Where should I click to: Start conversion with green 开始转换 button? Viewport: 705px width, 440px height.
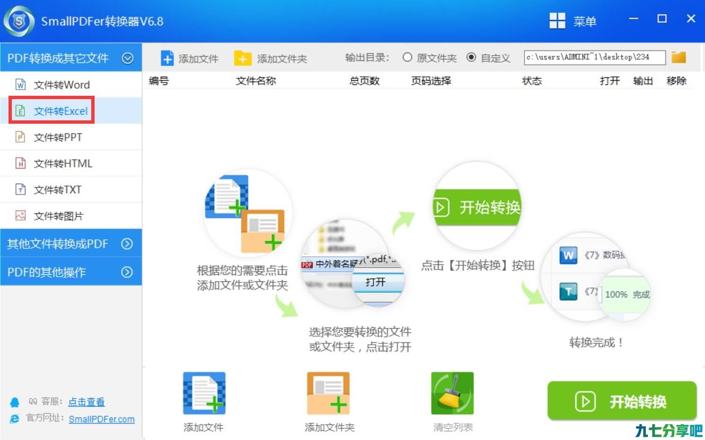(x=622, y=401)
